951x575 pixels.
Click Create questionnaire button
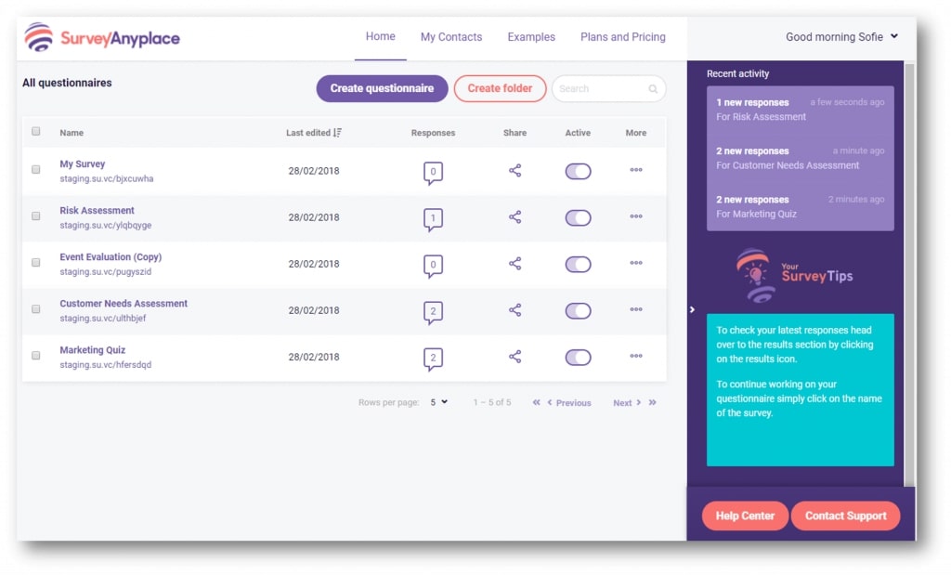(x=382, y=88)
